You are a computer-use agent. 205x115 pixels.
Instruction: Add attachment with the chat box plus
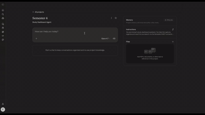tap(36, 39)
